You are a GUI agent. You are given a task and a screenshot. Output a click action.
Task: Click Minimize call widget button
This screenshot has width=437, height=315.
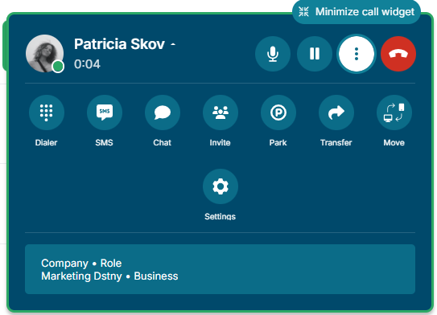point(357,12)
